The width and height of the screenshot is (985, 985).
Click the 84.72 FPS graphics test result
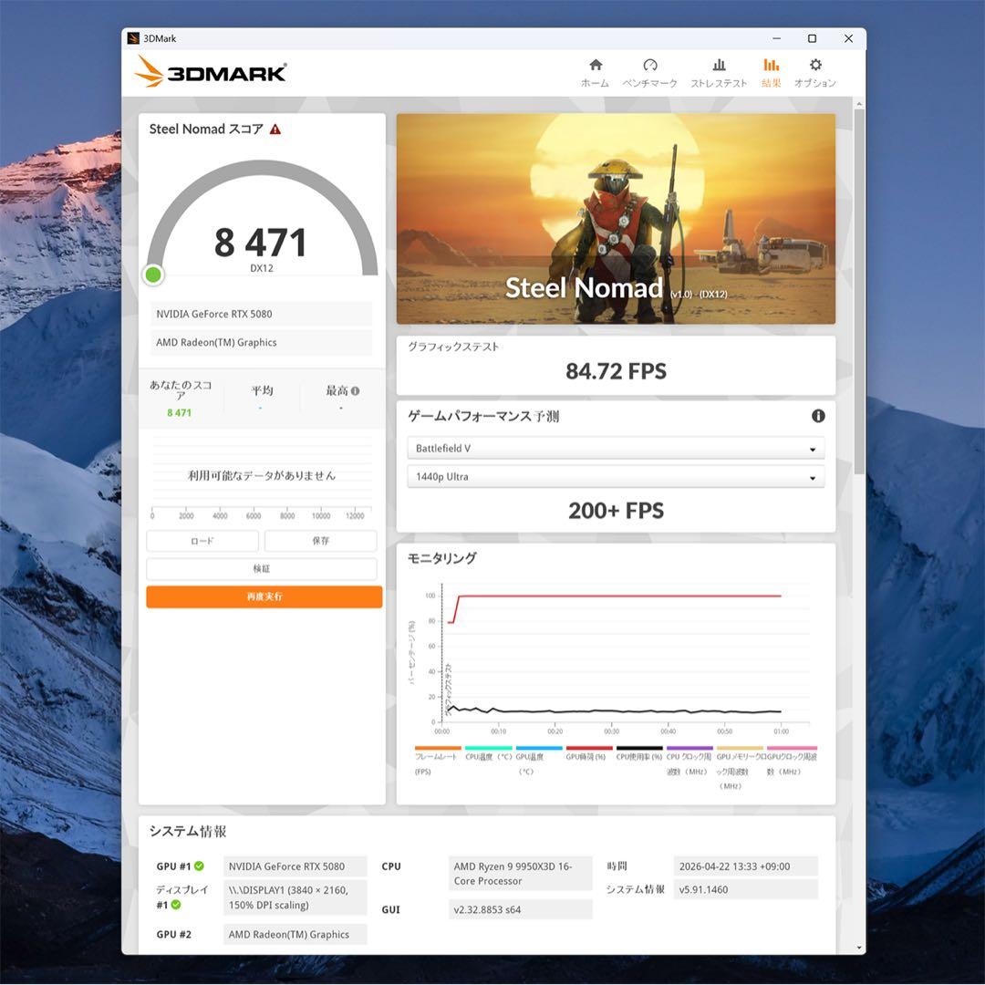(616, 371)
